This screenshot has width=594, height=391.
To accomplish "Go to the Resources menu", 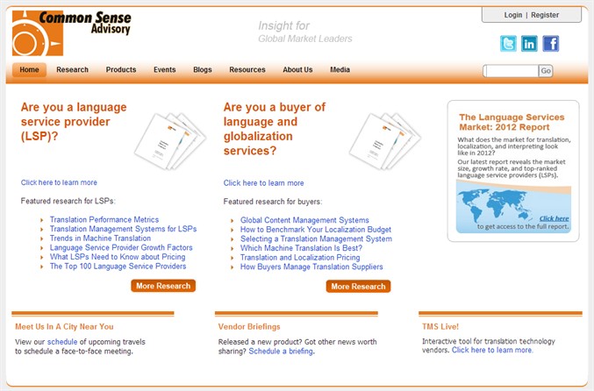I will pyautogui.click(x=247, y=70).
